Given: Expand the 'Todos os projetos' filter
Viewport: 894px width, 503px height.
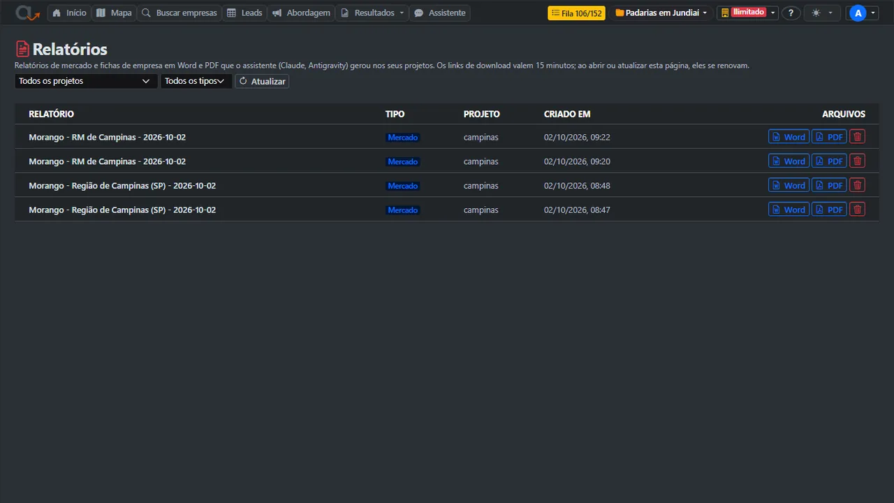Looking at the screenshot, I should click(86, 81).
